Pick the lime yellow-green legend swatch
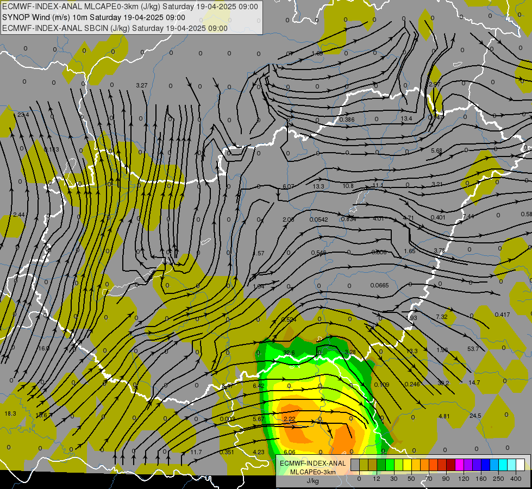This screenshot has width=532, height=489. tap(399, 465)
